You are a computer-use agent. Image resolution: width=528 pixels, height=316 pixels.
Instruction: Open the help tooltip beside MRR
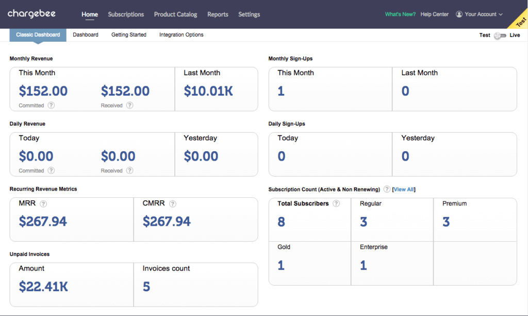click(43, 204)
